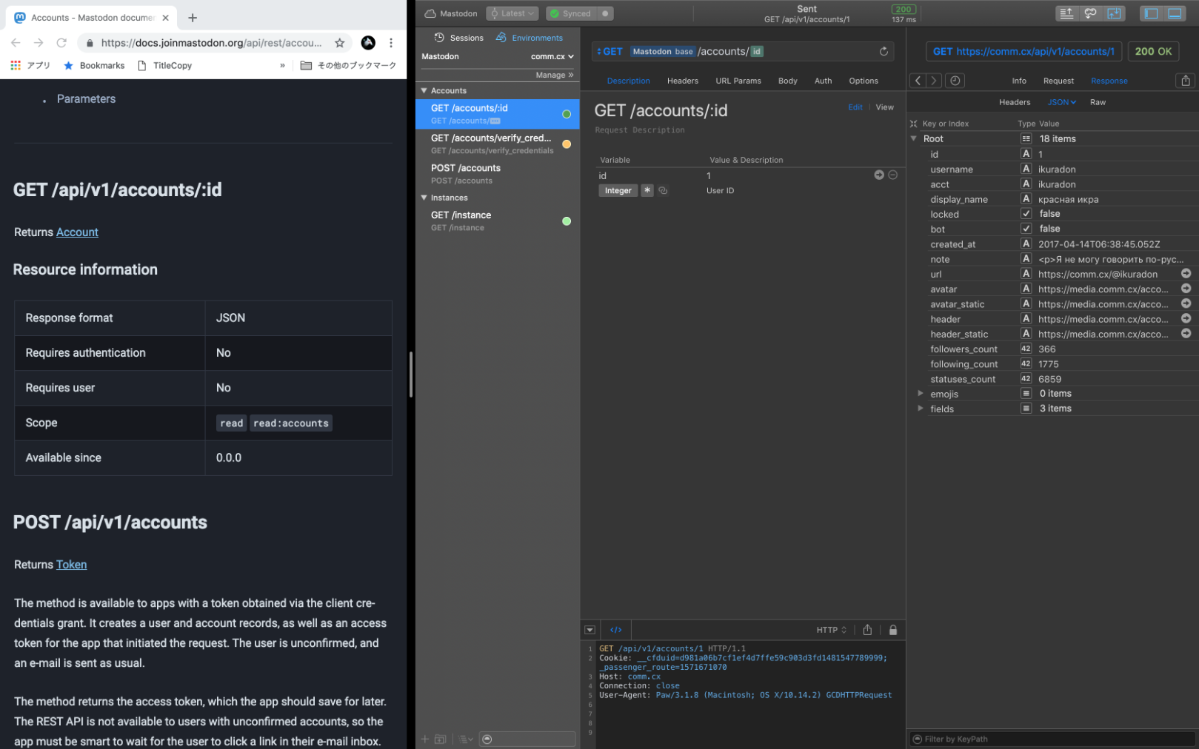Image resolution: width=1199 pixels, height=749 pixels.
Task: Toggle the left sidebar panel icon
Action: pyautogui.click(x=1150, y=13)
